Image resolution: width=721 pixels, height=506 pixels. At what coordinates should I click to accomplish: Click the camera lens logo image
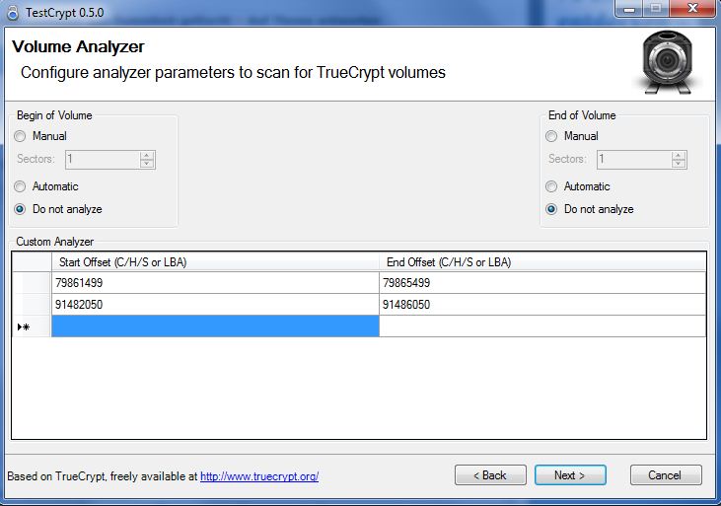[x=667, y=62]
